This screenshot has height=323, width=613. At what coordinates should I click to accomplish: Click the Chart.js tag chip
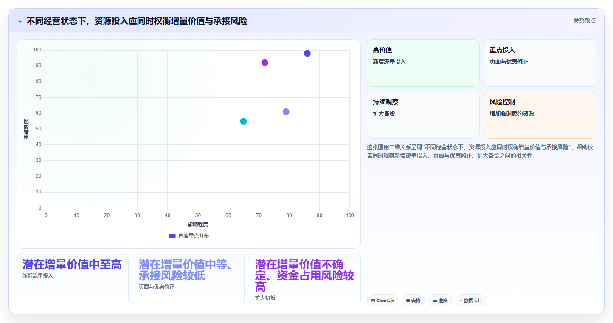click(x=382, y=300)
